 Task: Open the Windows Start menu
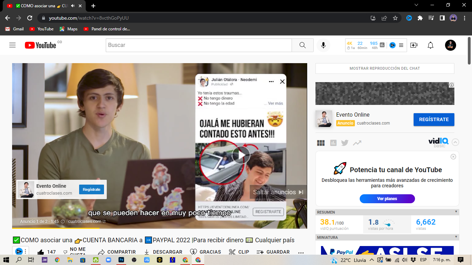pos(6,260)
